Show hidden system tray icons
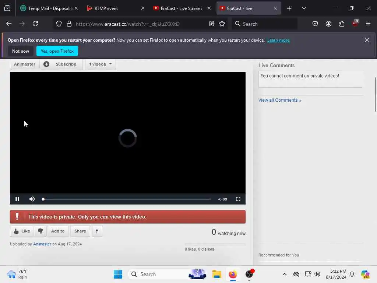The width and height of the screenshot is (377, 283). (x=285, y=274)
